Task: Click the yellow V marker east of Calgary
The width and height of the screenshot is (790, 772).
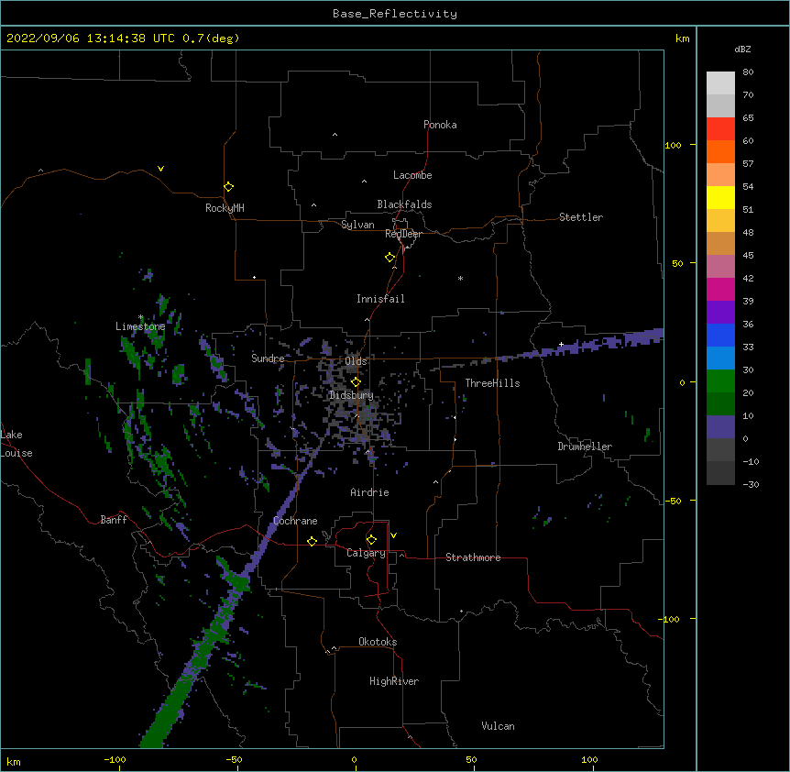Action: 393,535
